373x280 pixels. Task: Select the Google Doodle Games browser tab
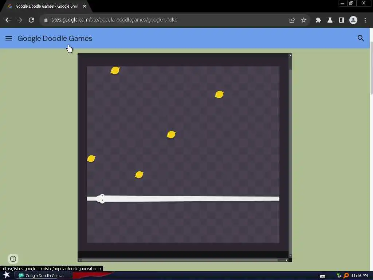(46, 7)
